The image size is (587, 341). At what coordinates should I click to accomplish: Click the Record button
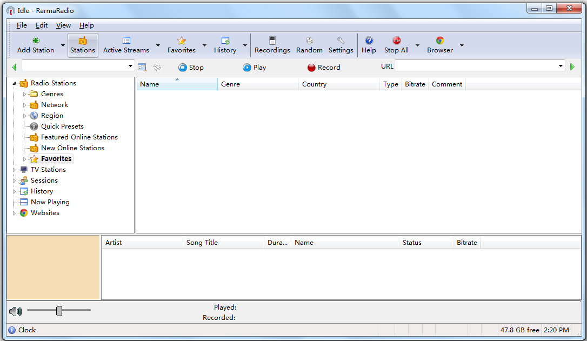pos(324,68)
